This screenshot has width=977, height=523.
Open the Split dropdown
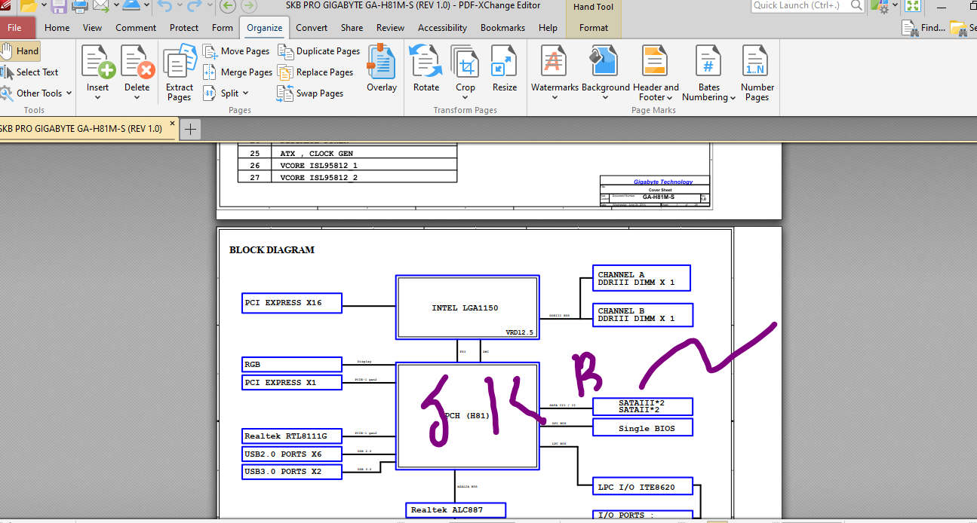(x=225, y=93)
